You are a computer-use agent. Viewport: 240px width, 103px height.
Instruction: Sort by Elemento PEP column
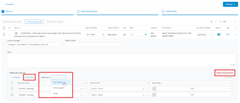click(x=149, y=83)
